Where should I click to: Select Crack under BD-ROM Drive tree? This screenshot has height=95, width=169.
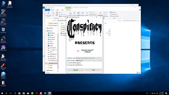point(50,65)
